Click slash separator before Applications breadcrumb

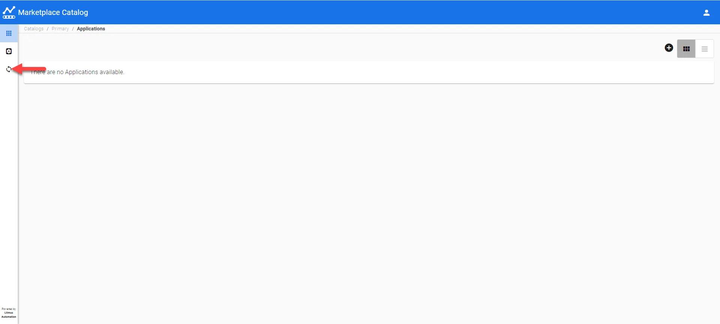tap(73, 29)
